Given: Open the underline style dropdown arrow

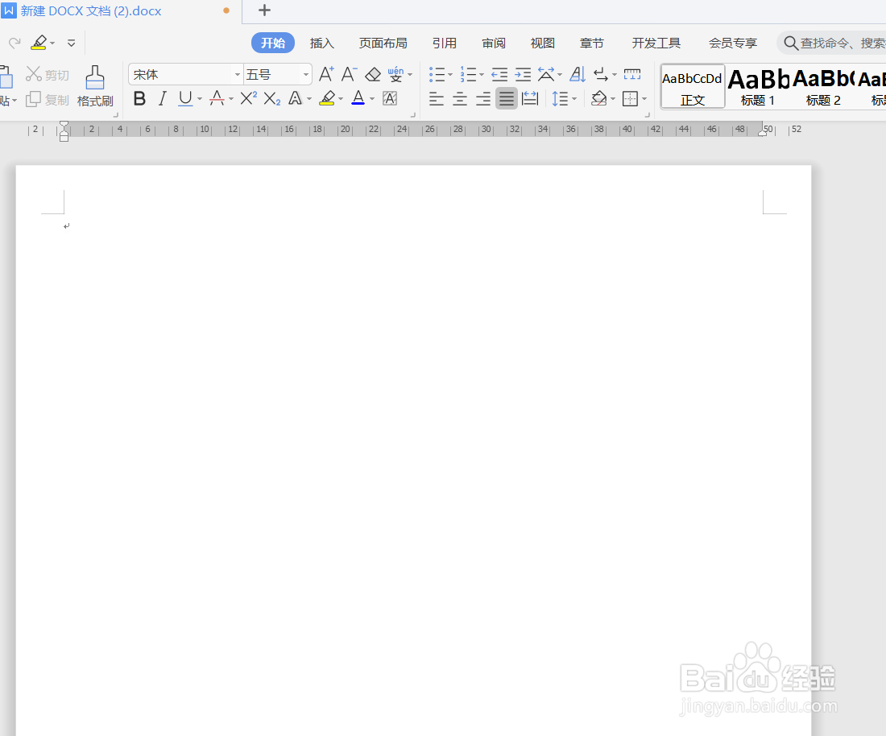Looking at the screenshot, I should (200, 99).
